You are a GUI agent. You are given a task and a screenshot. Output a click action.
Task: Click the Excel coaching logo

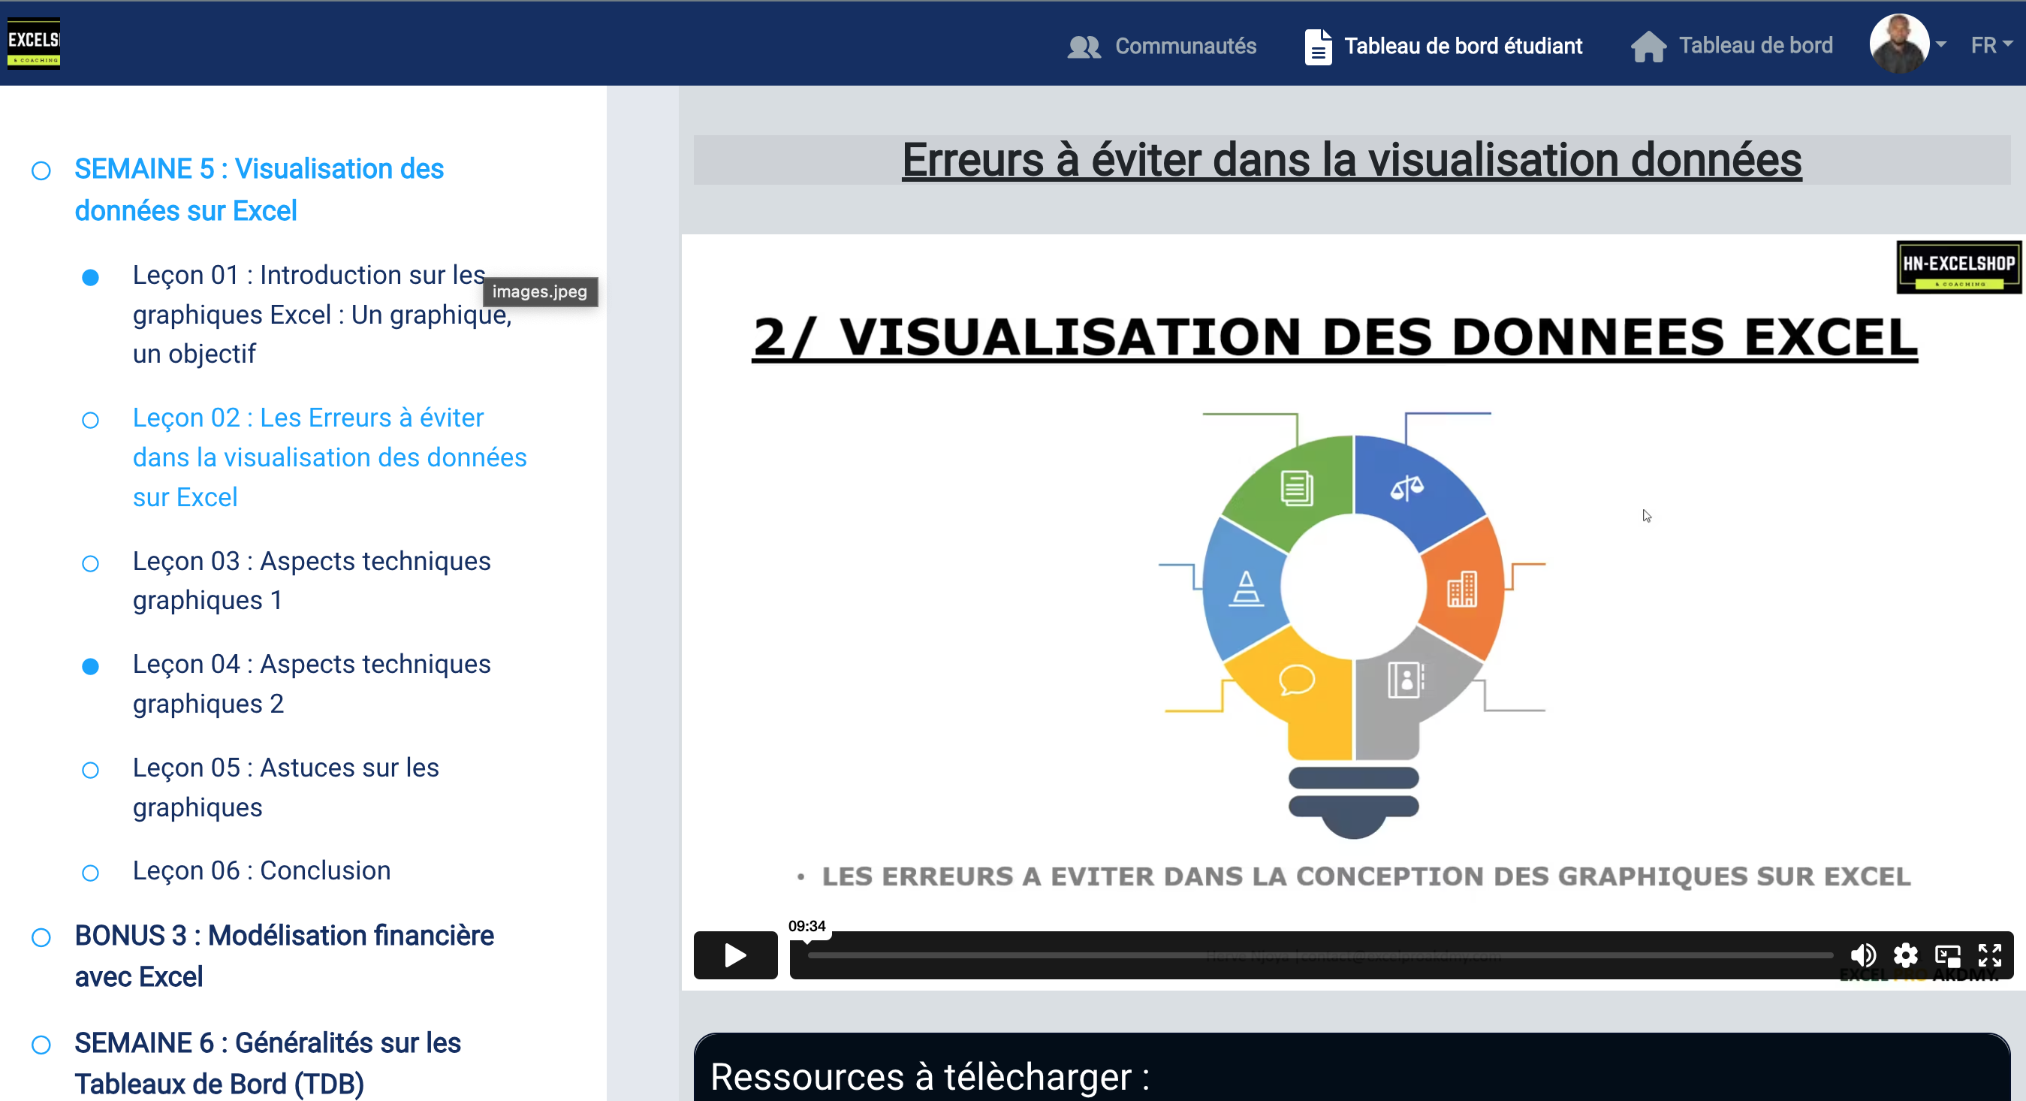pyautogui.click(x=33, y=44)
